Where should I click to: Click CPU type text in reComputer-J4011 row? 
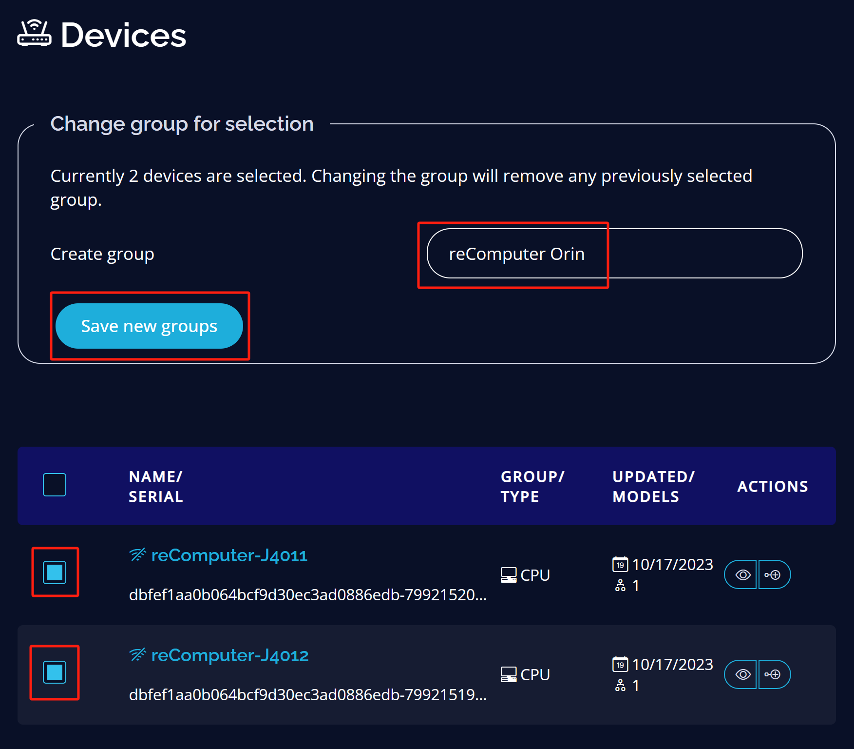(x=535, y=575)
